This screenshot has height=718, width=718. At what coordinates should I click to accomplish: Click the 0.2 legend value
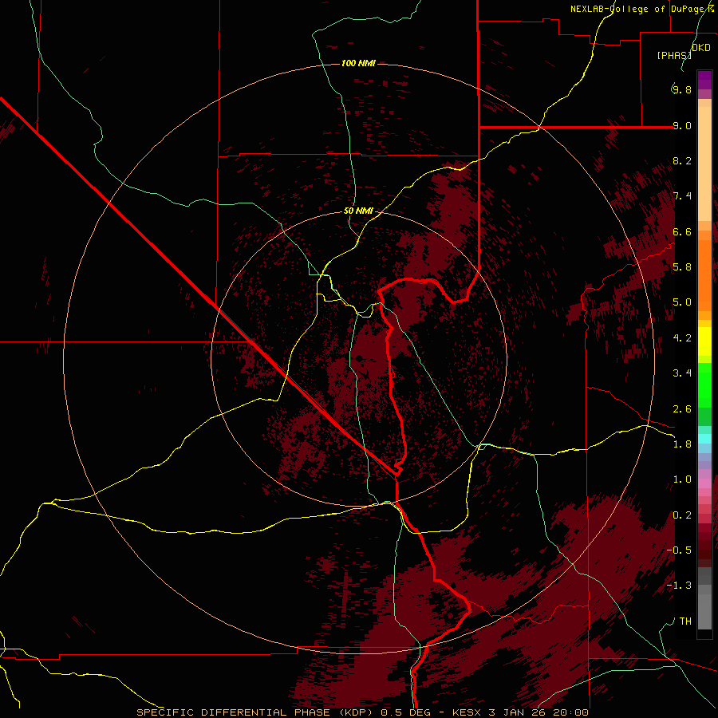[682, 515]
